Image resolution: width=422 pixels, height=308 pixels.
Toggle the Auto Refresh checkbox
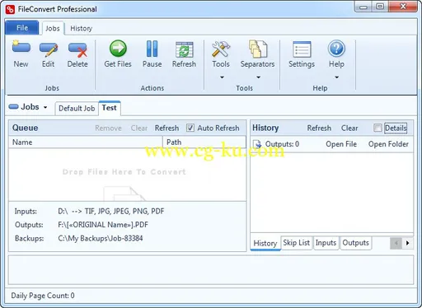click(x=190, y=128)
